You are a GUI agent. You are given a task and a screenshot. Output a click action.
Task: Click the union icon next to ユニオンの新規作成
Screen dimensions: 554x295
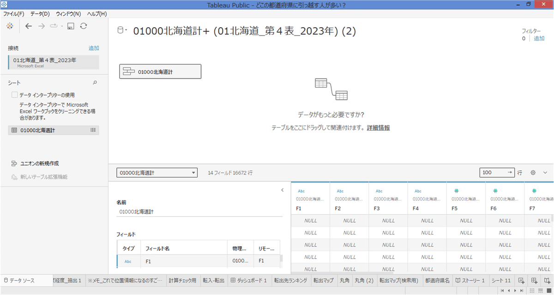pyautogui.click(x=14, y=163)
